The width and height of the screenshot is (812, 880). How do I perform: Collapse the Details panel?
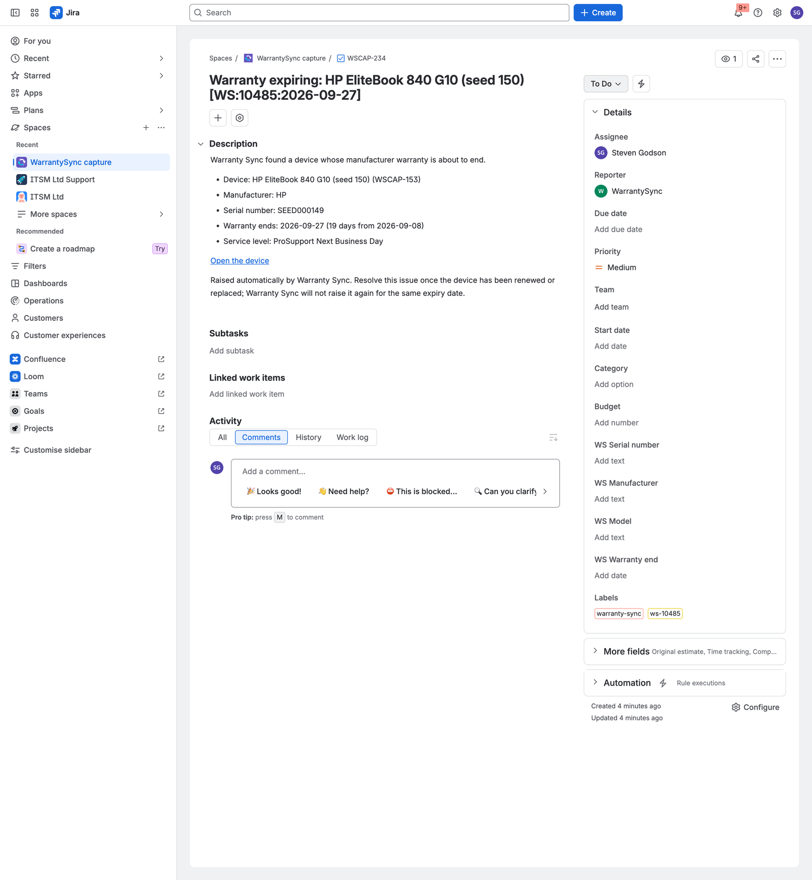(595, 112)
